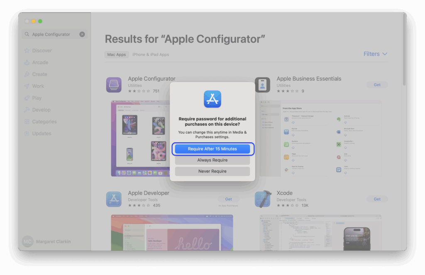This screenshot has width=425, height=275.
Task: Clear the Apple Configurator search text
Action: pyautogui.click(x=82, y=34)
